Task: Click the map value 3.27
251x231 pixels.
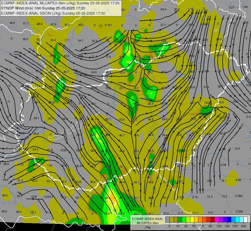Action: click(232, 7)
